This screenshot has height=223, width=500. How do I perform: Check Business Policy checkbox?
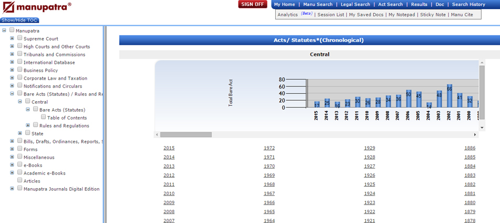20,70
